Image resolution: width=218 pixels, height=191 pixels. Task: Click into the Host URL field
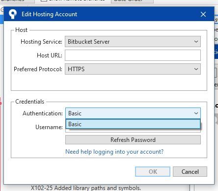click(x=133, y=55)
